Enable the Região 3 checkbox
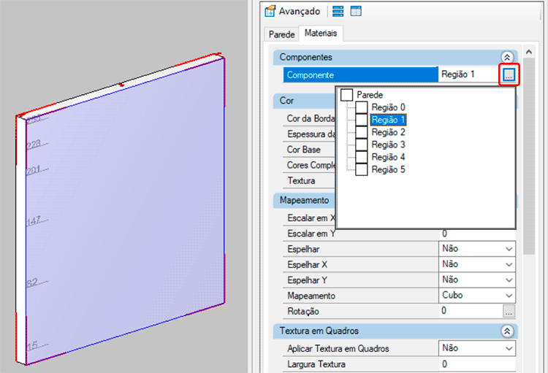The image size is (548, 373). pos(362,145)
